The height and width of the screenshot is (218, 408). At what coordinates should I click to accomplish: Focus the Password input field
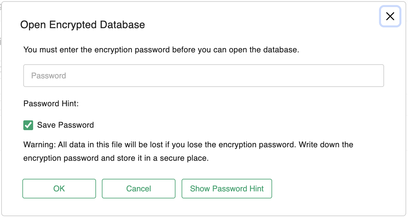203,76
